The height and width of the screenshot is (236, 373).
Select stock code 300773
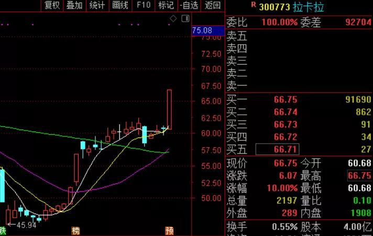pyautogui.click(x=275, y=7)
